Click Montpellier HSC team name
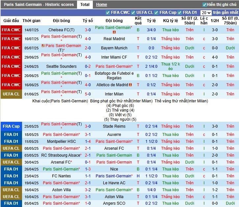 coord(62,142)
